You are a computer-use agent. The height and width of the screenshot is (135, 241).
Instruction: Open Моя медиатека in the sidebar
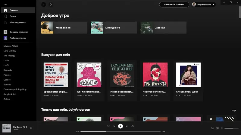[x=18, y=22]
